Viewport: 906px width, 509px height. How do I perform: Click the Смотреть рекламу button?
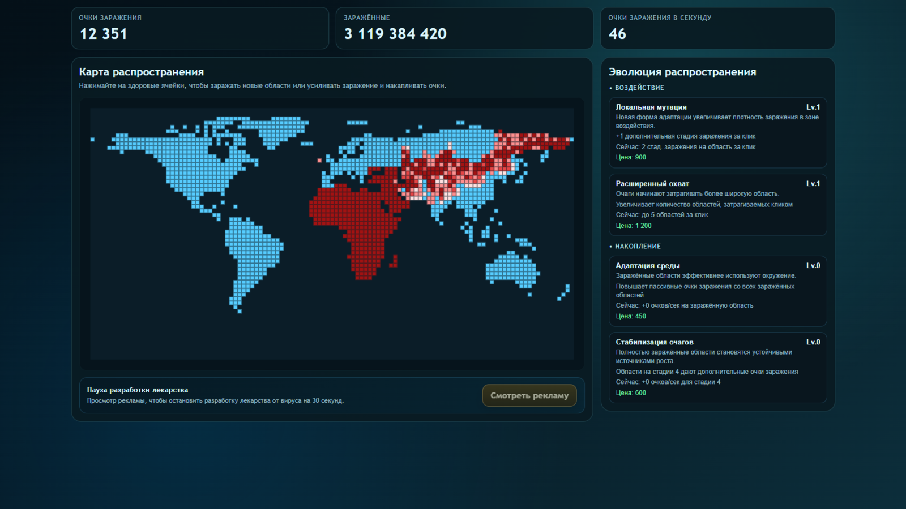pos(529,395)
